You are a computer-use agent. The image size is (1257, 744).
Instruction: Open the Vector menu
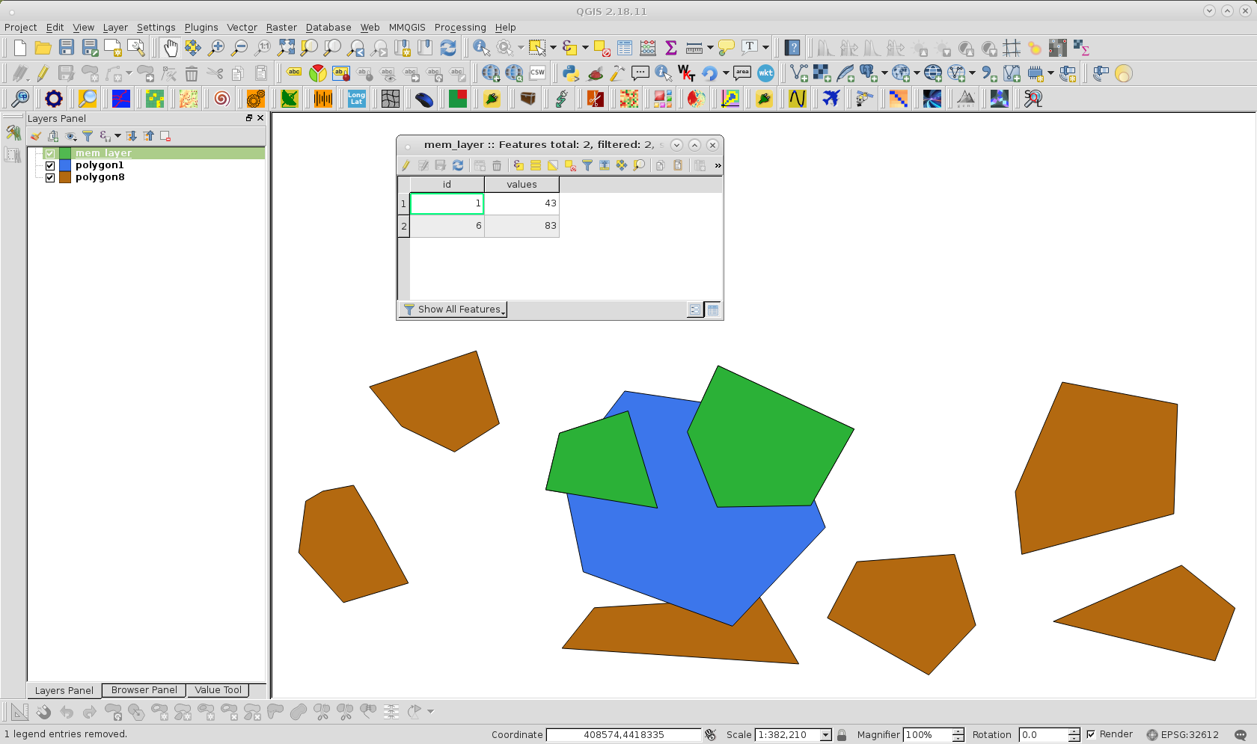coord(242,28)
